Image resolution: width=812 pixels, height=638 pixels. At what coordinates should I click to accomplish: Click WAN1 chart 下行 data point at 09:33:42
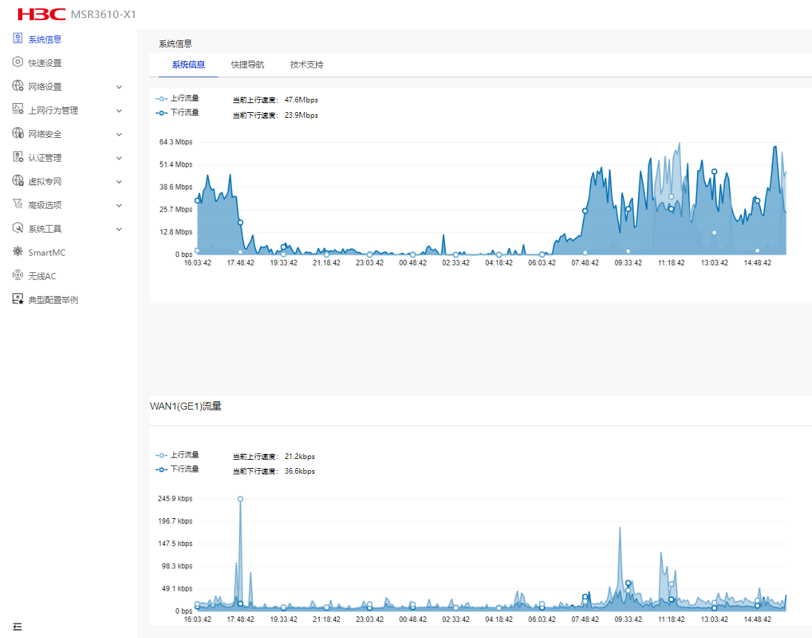[628, 583]
